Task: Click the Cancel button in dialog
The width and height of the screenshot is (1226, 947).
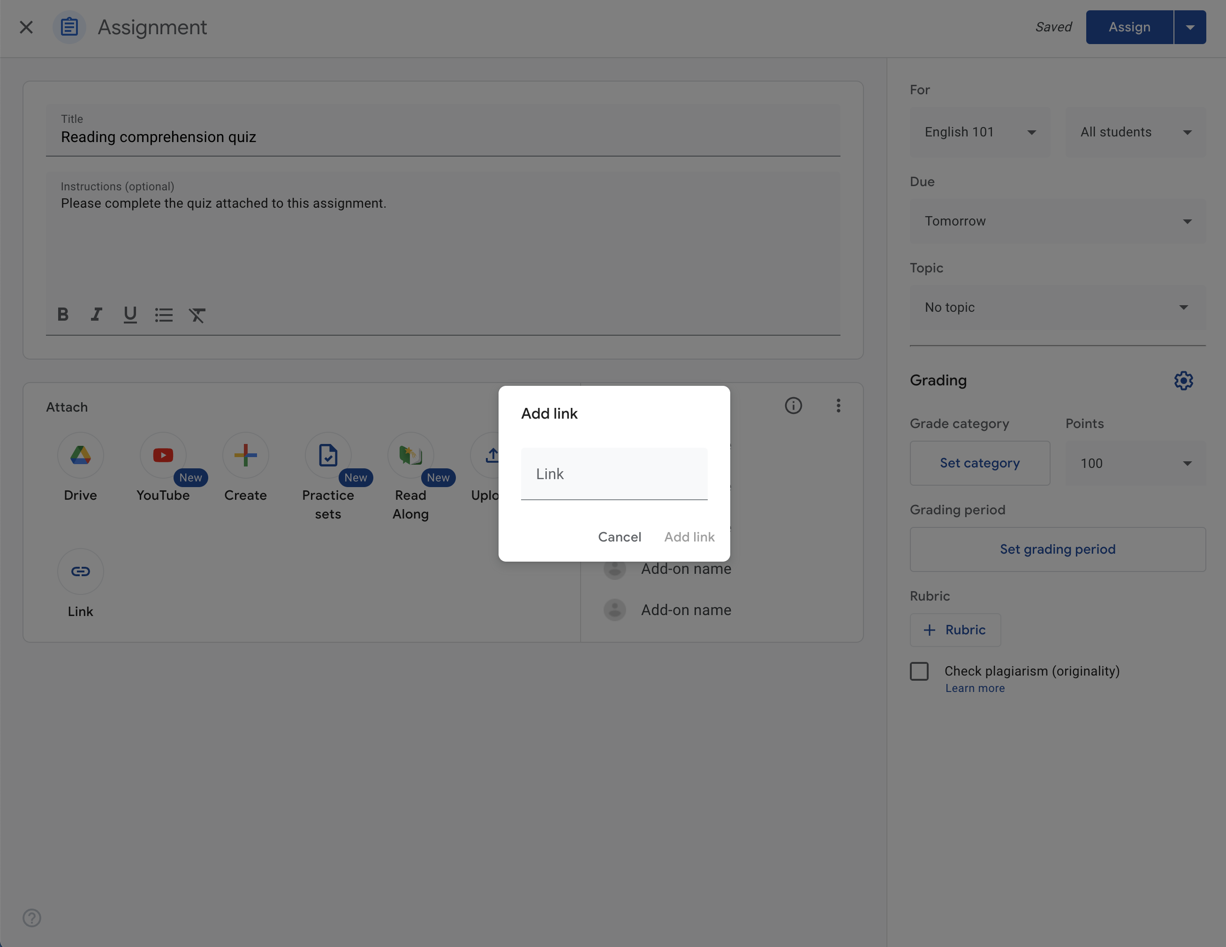Action: (x=619, y=536)
